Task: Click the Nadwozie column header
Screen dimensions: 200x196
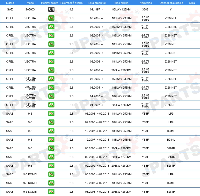Action: pos(146,3)
